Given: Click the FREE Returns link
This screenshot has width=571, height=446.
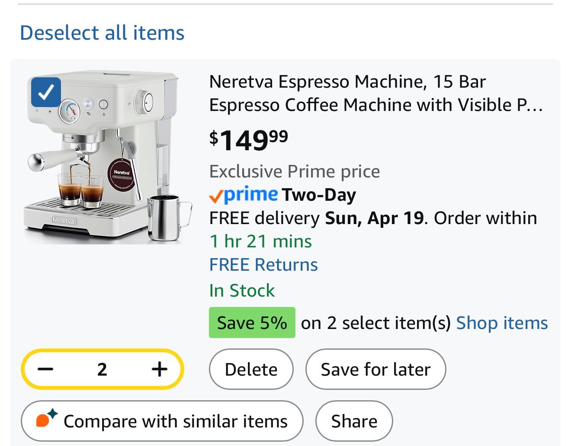Looking at the screenshot, I should pyautogui.click(x=263, y=265).
